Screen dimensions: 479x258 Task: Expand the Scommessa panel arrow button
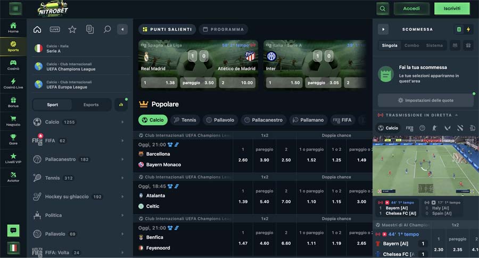pyautogui.click(x=383, y=29)
